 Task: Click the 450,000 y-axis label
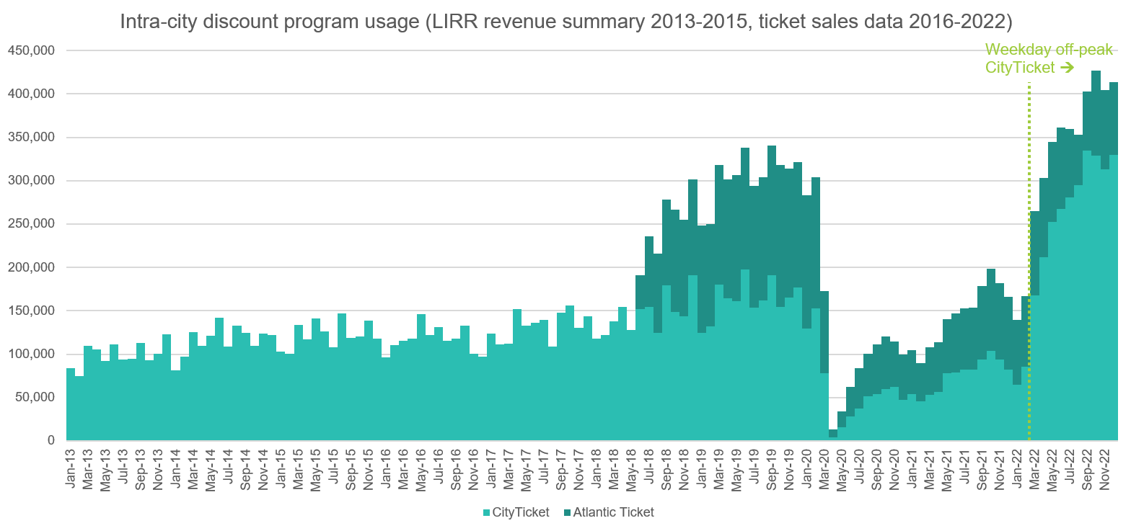coord(32,50)
